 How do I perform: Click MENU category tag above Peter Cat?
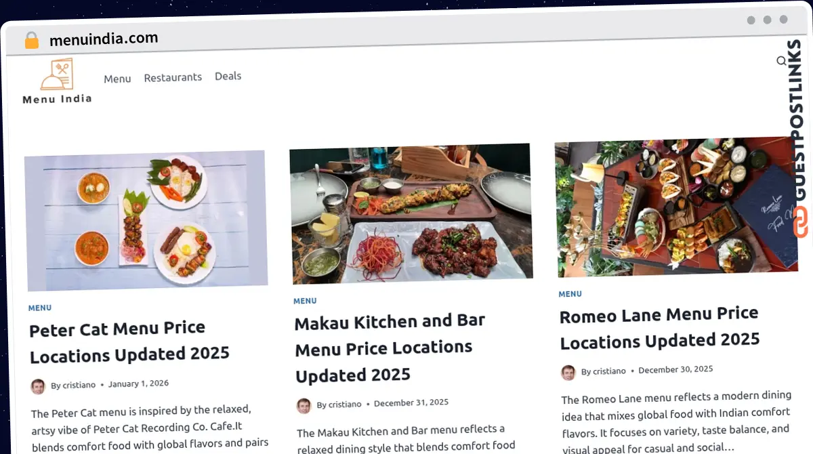[40, 308]
